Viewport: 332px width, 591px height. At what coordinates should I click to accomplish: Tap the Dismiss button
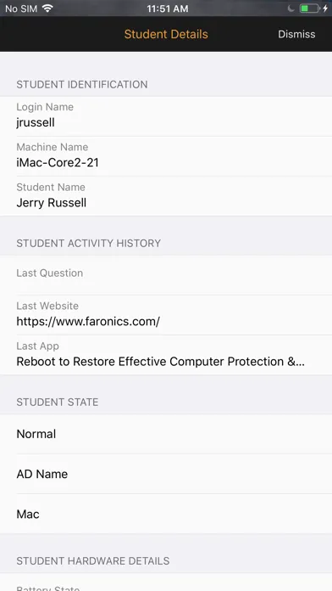296,34
